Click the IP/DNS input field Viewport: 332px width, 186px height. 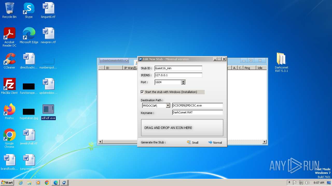[178, 75]
